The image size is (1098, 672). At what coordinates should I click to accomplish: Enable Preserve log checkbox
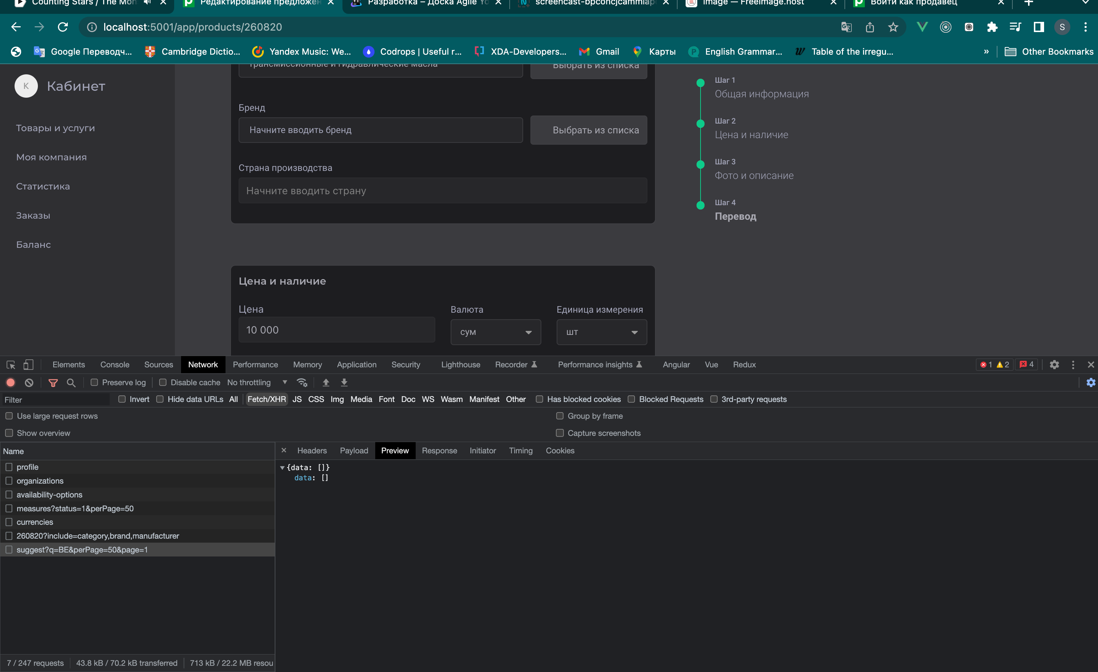click(x=94, y=382)
